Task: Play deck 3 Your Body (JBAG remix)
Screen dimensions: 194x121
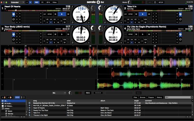Action: [x=62, y=34]
